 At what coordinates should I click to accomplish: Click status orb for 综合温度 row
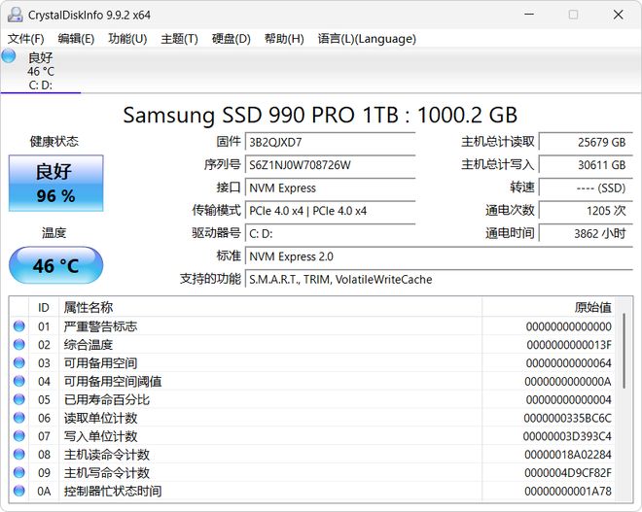19,345
